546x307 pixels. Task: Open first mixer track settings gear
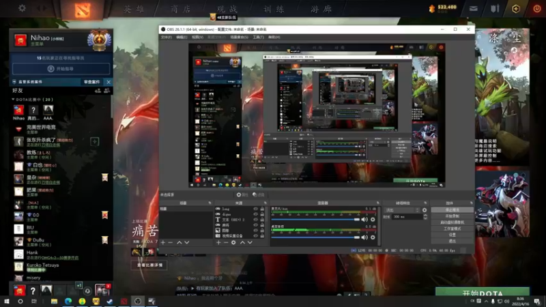[x=373, y=220]
